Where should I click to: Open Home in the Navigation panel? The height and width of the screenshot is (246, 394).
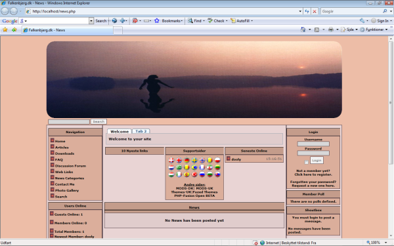[x=60, y=141]
